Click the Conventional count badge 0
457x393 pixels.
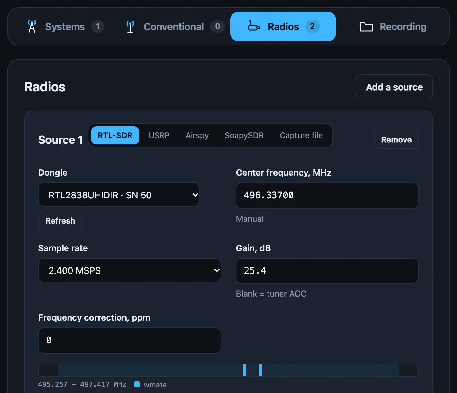[217, 26]
